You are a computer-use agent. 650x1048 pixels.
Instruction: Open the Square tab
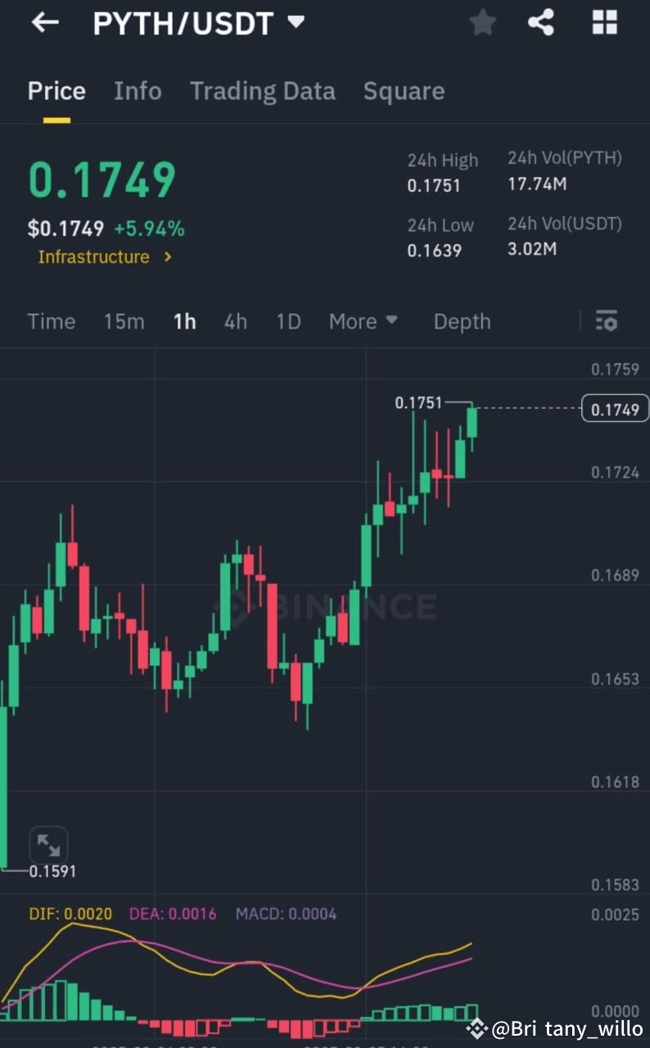pyautogui.click(x=404, y=91)
